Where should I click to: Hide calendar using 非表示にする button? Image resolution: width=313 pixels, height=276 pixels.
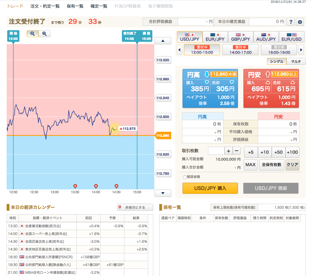135,207
